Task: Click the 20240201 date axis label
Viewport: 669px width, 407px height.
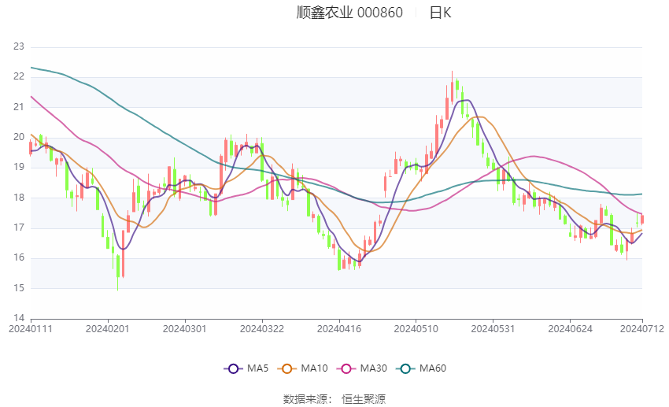Action: pyautogui.click(x=108, y=329)
